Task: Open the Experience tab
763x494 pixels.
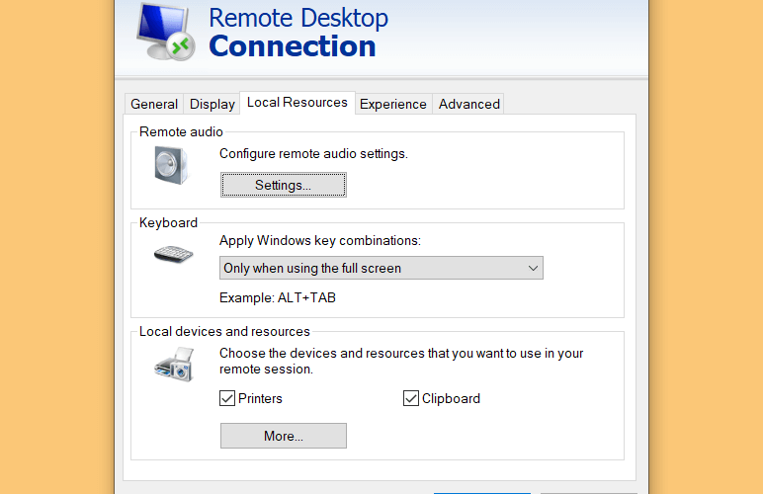Action: click(393, 104)
